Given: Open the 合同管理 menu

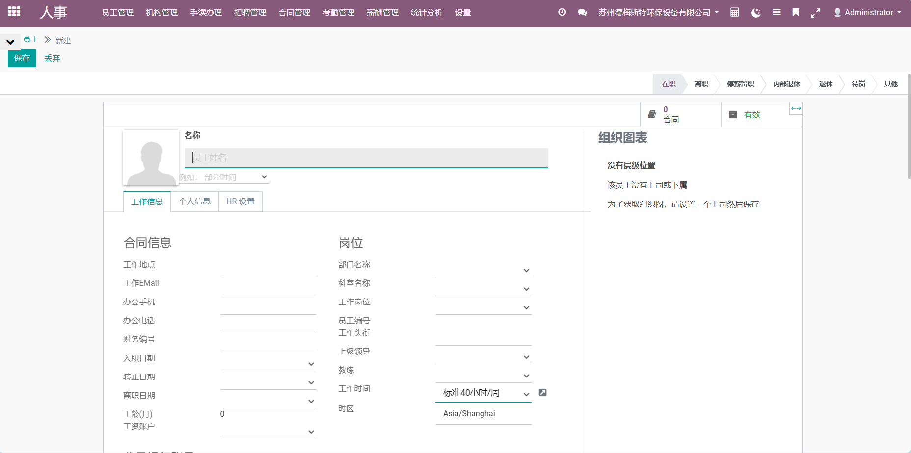Looking at the screenshot, I should (294, 12).
